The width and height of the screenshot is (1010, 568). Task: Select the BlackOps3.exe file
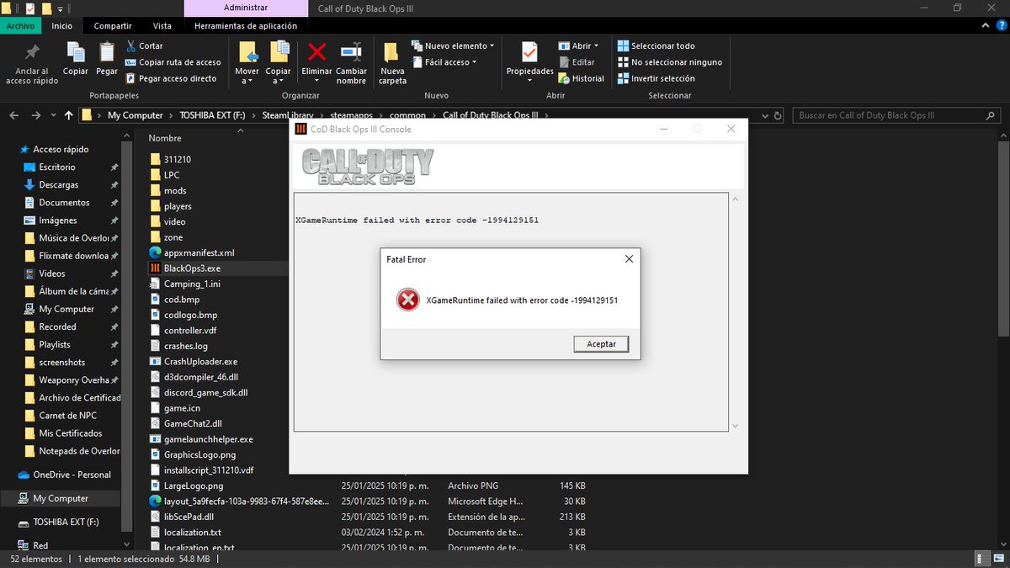(192, 268)
